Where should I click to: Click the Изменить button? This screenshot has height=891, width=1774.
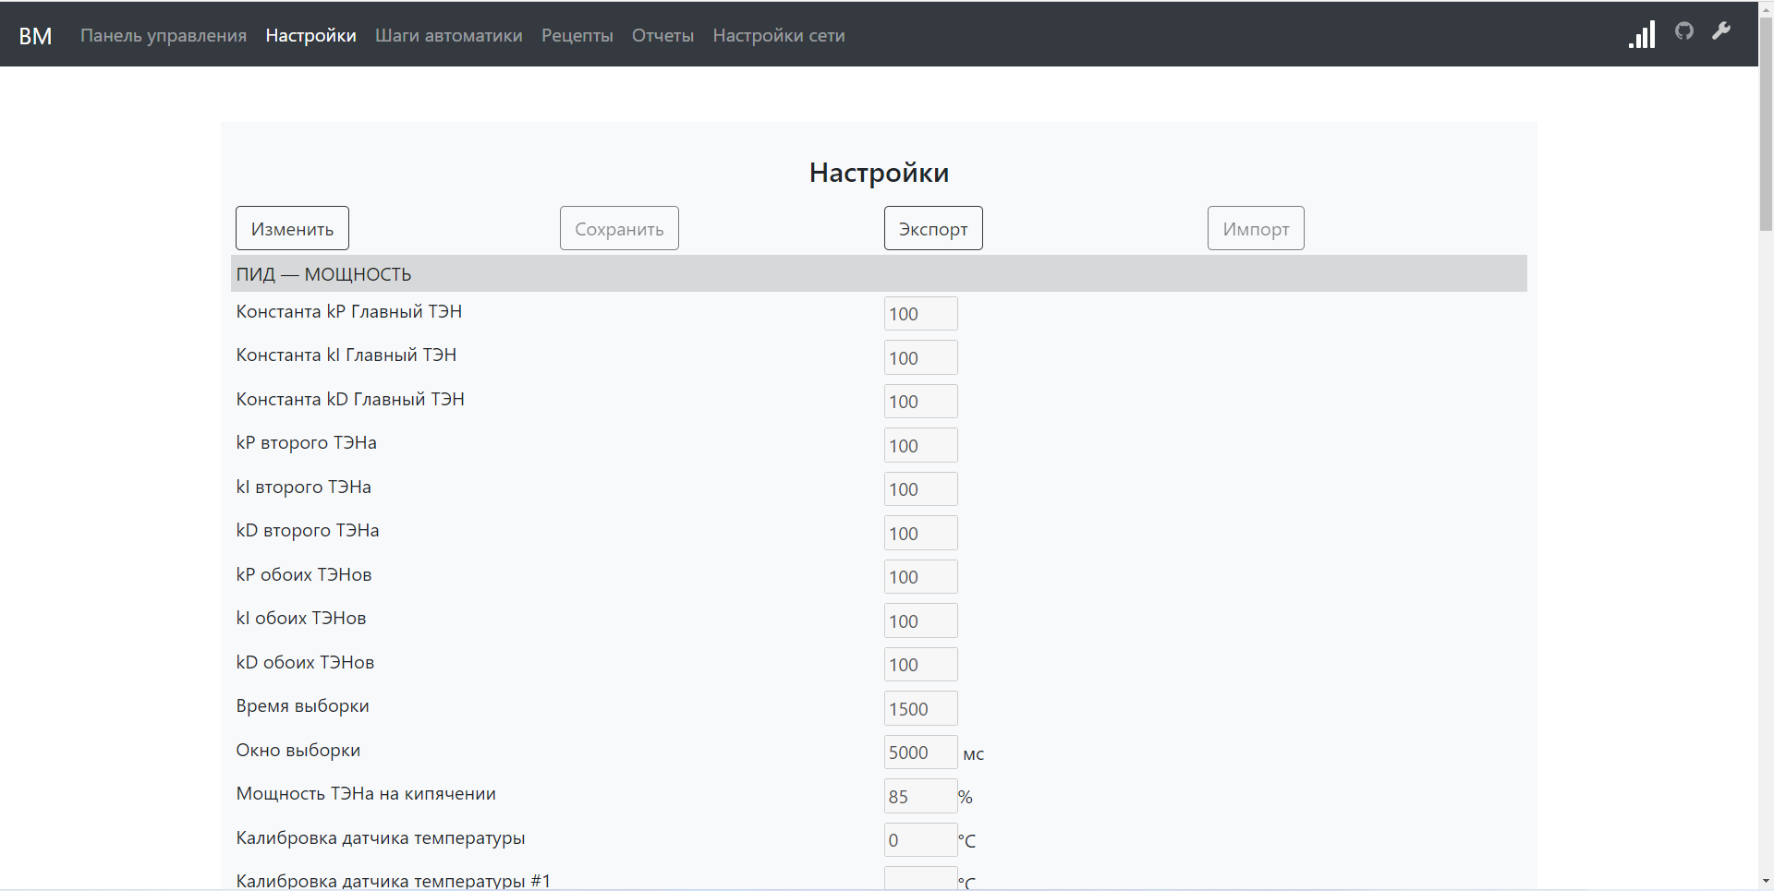pyautogui.click(x=292, y=228)
